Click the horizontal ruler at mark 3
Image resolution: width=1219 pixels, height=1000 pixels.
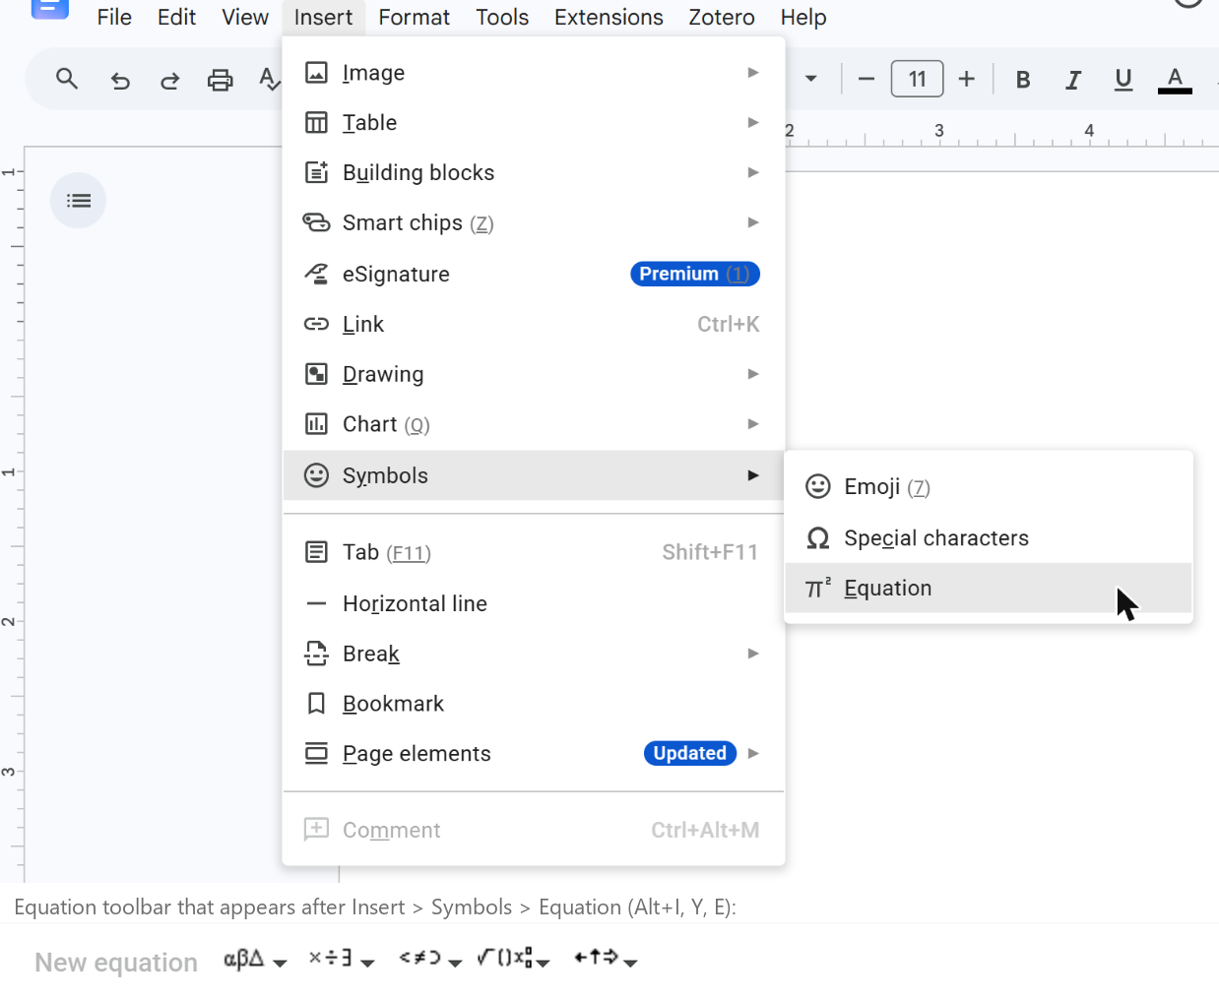pyautogui.click(x=938, y=132)
